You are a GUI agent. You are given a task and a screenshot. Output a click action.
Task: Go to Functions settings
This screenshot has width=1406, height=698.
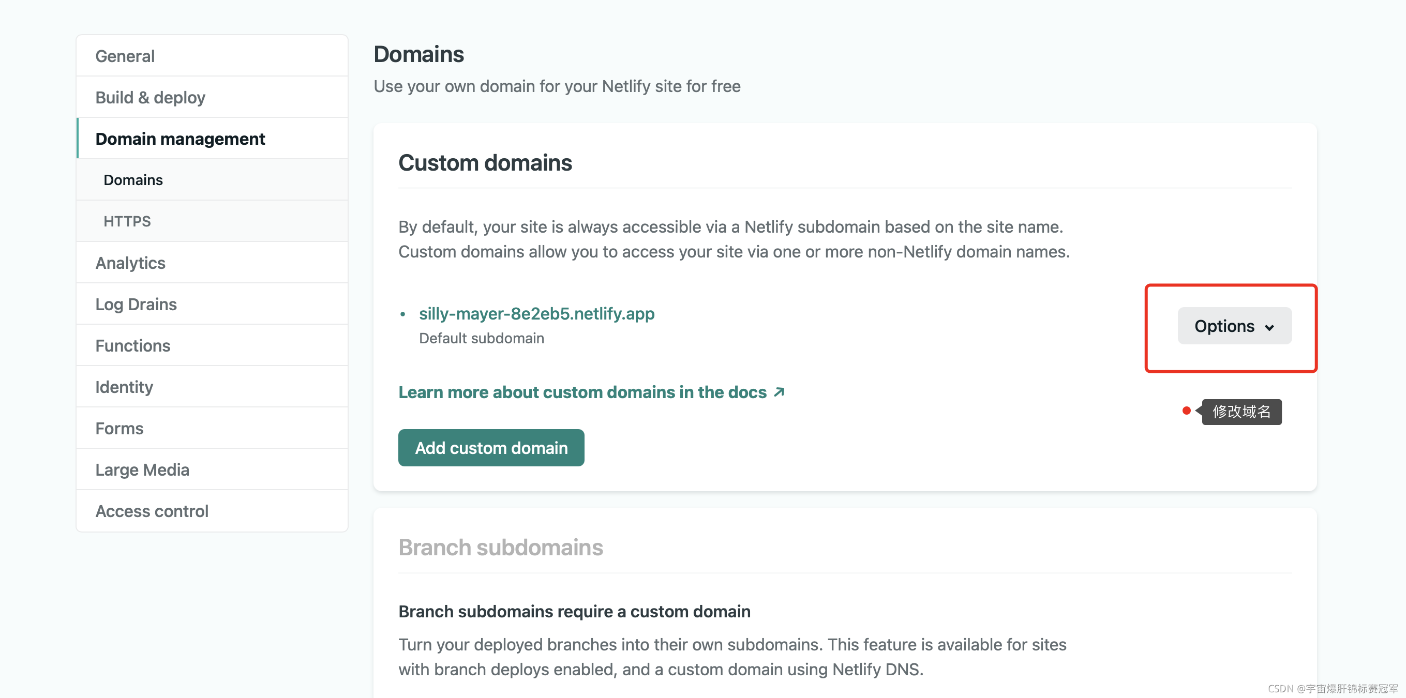point(132,345)
